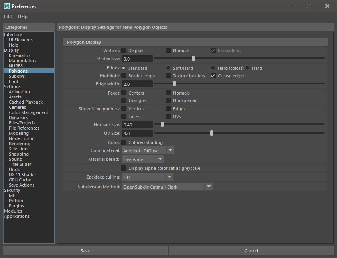Select Modules category

coord(13,211)
